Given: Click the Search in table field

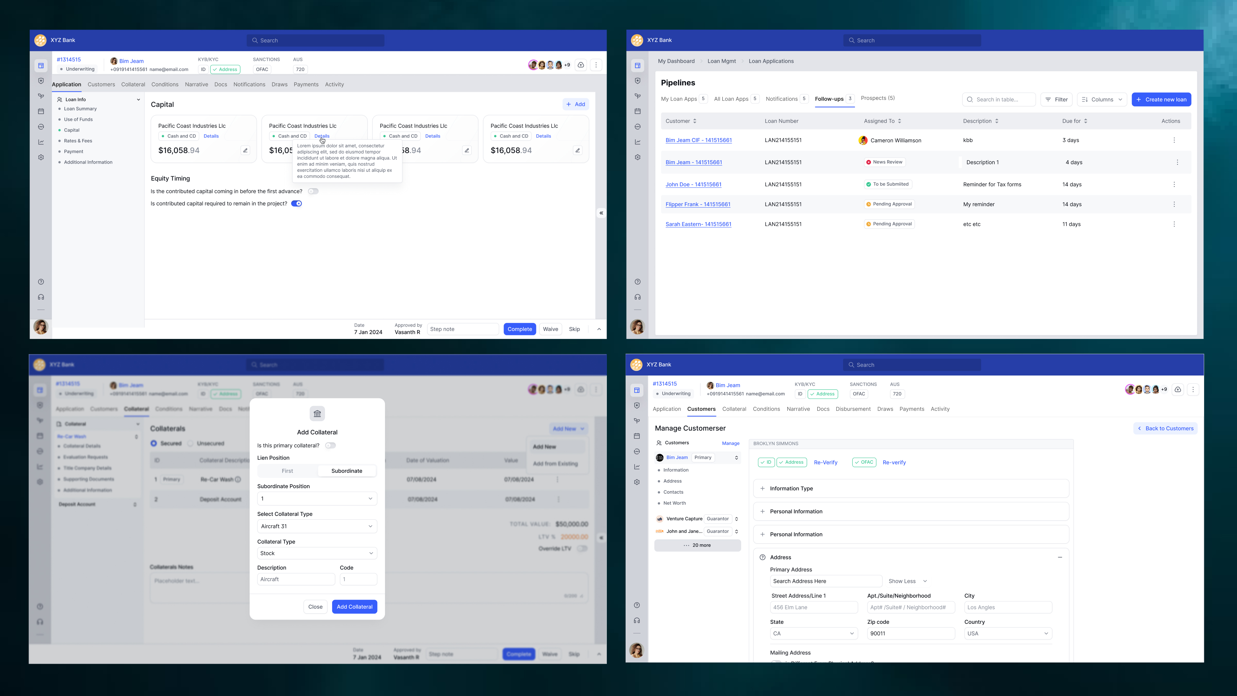Looking at the screenshot, I should tap(999, 100).
